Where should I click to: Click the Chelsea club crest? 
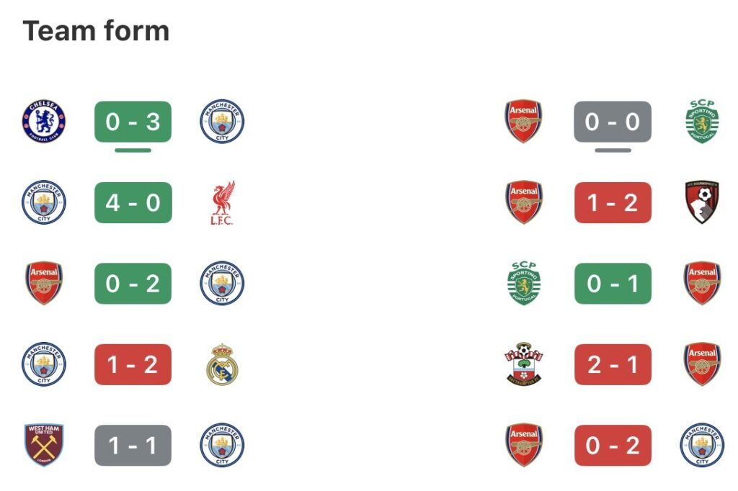43,121
